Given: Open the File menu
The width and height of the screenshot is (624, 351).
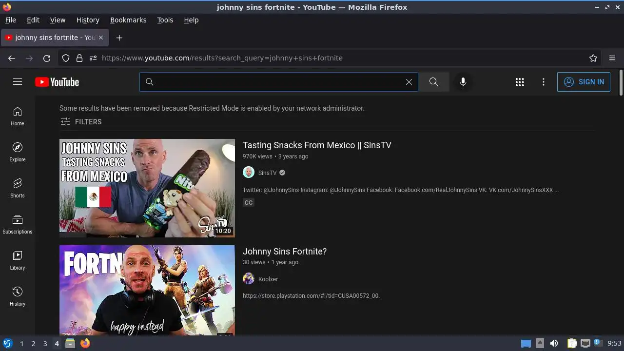Looking at the screenshot, I should [11, 20].
